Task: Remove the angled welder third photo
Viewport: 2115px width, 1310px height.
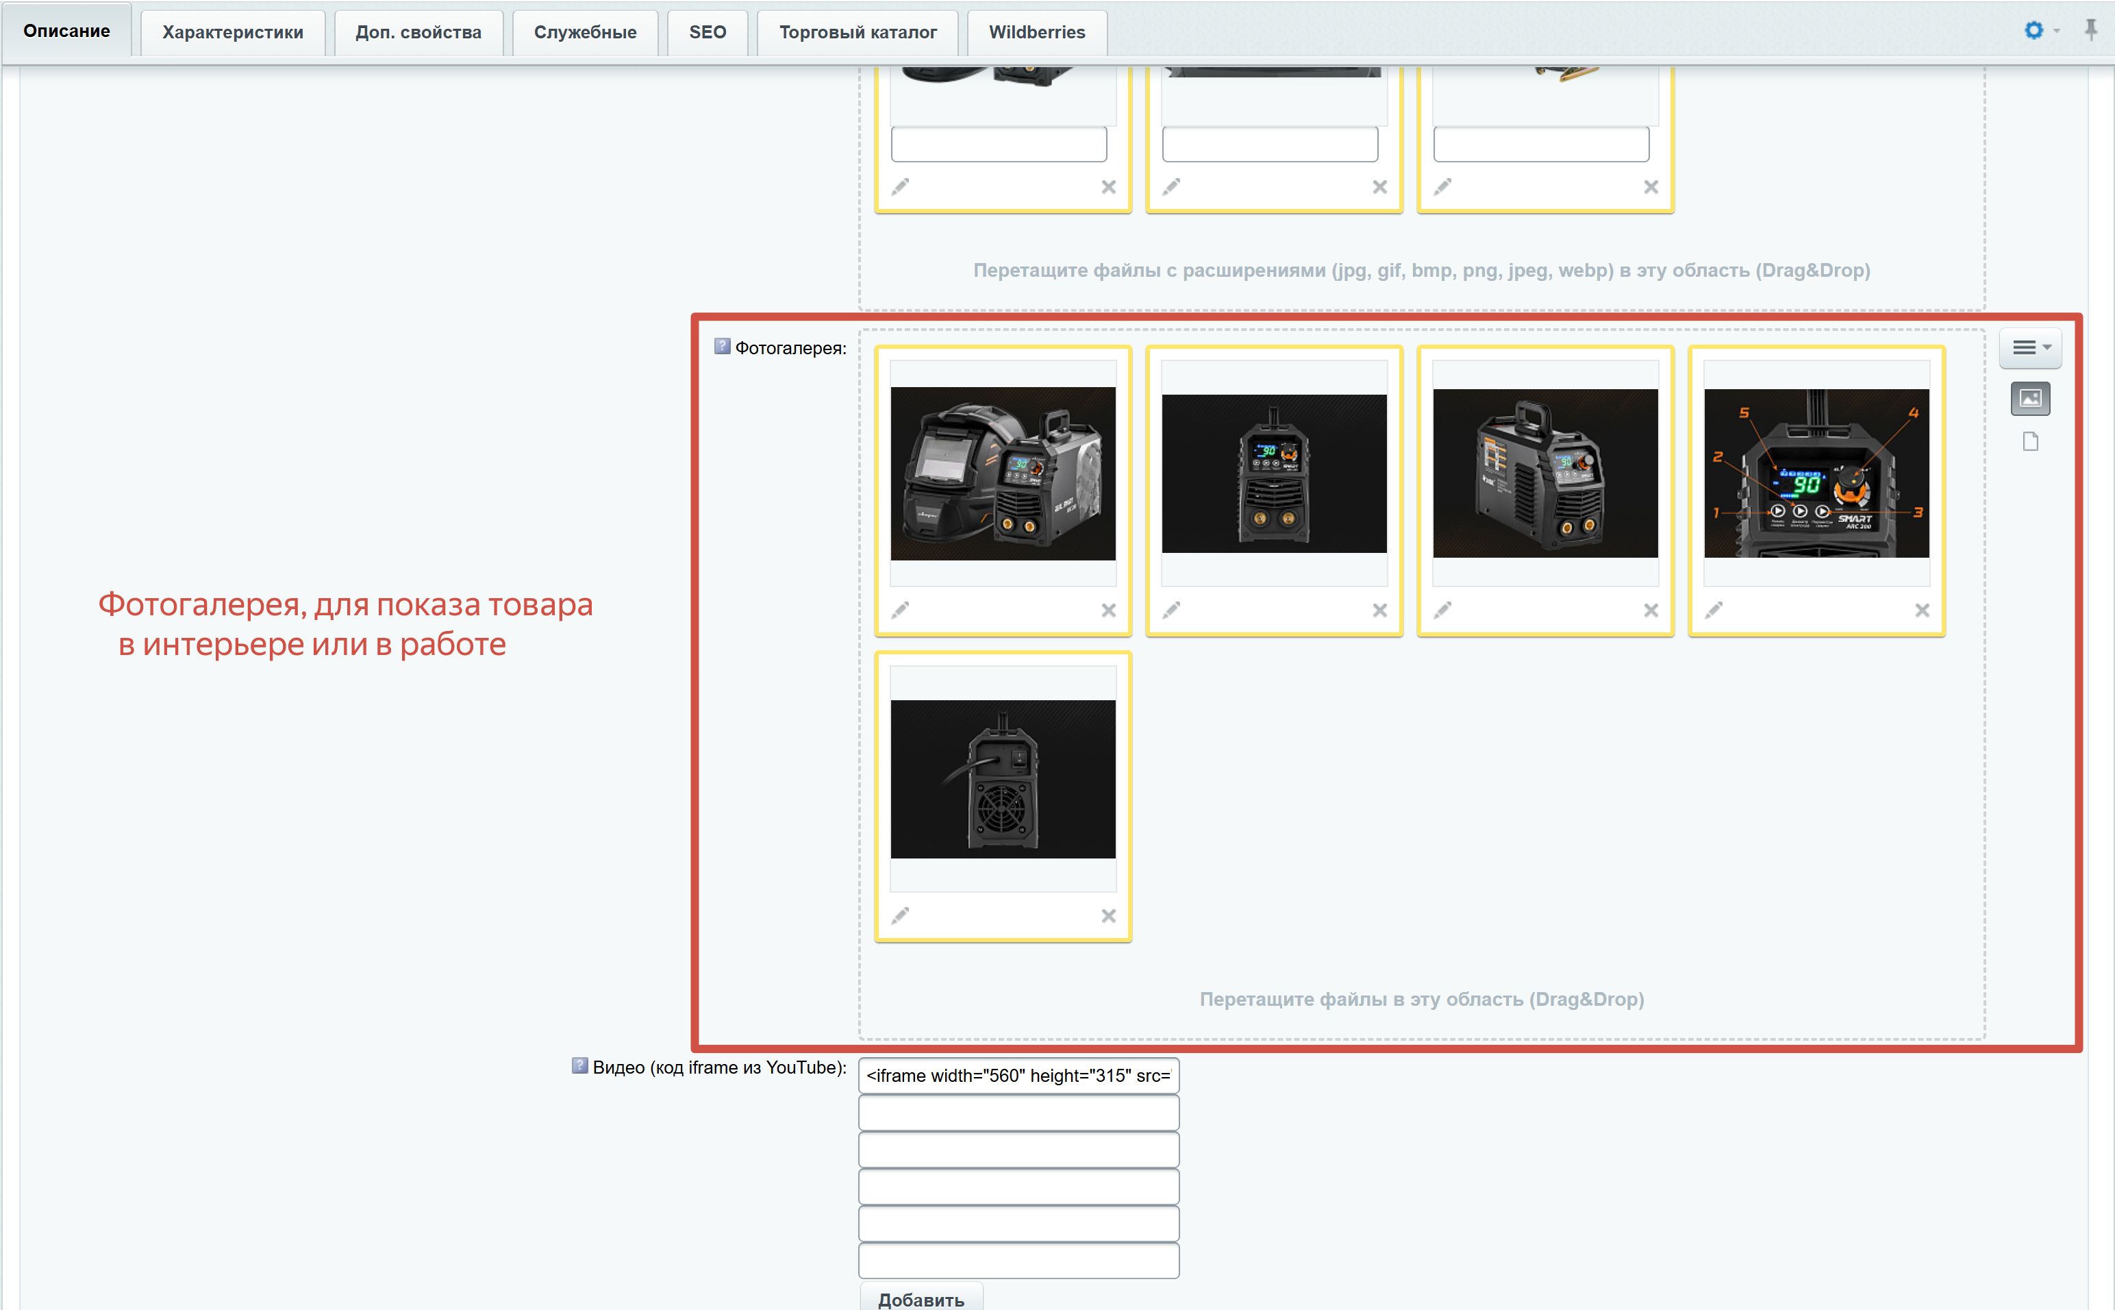Action: pyautogui.click(x=1650, y=610)
